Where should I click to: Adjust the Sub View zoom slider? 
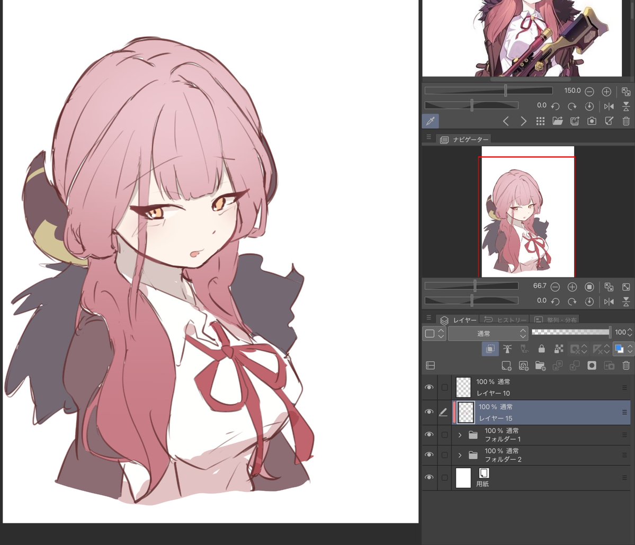point(488,91)
